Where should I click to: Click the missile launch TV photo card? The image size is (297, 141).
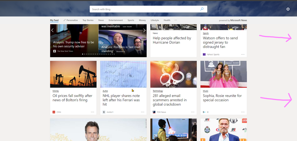pos(174,130)
